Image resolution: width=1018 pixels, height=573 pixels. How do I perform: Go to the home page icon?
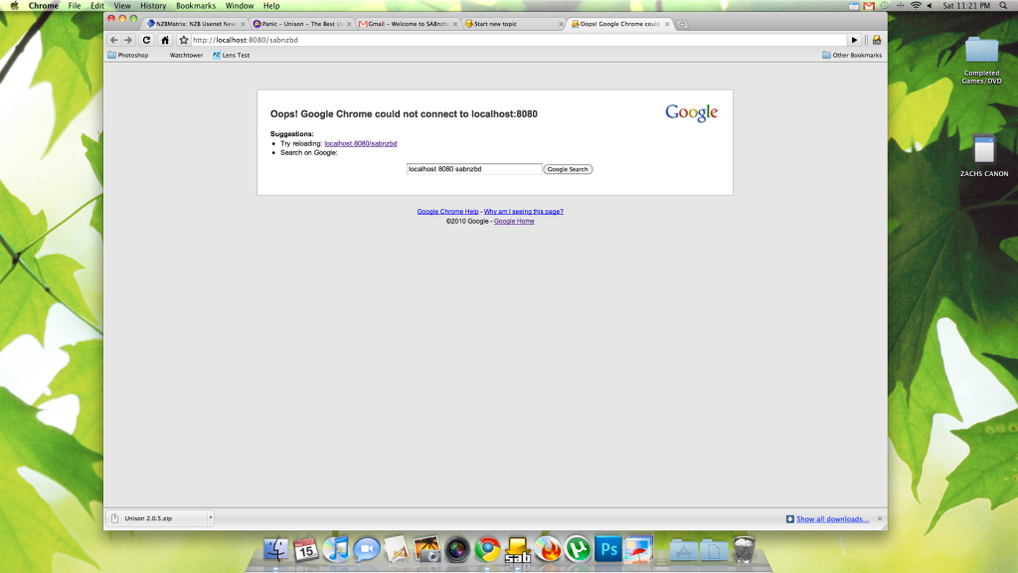click(x=165, y=40)
